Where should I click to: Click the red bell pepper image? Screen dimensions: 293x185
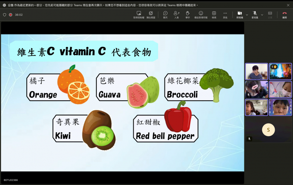click(x=178, y=117)
